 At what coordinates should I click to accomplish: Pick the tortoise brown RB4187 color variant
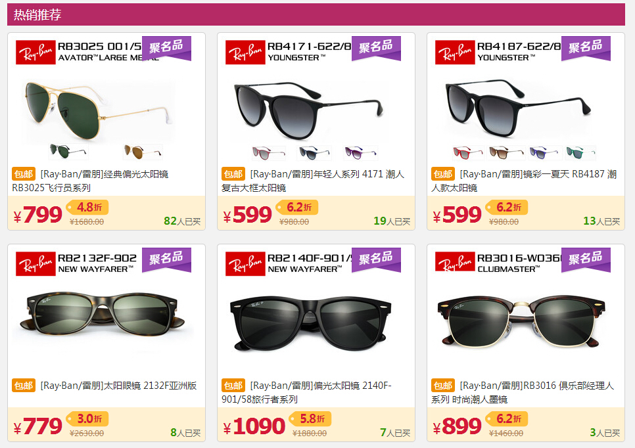pyautogui.click(x=507, y=153)
